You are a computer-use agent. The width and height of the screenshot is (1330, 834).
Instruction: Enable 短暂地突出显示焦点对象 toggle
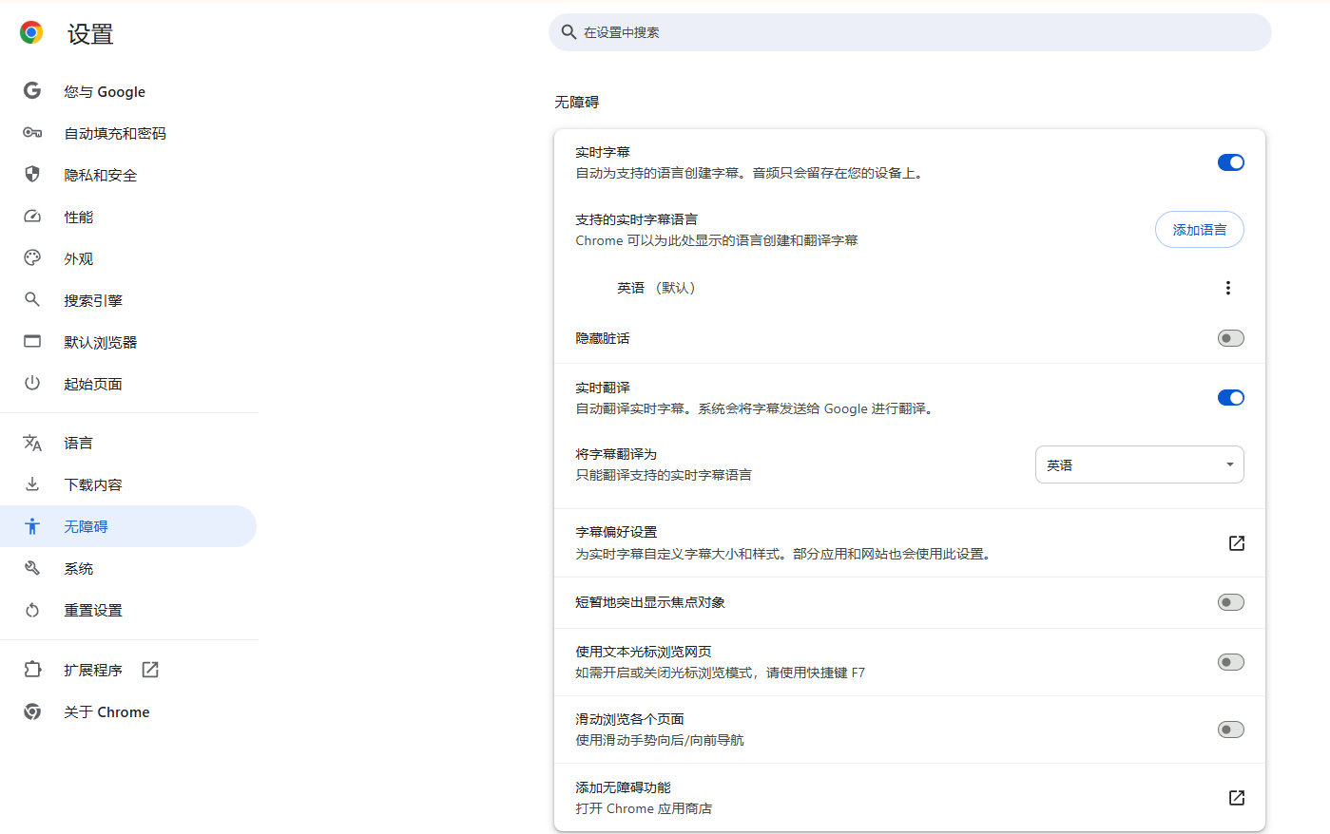click(x=1231, y=602)
